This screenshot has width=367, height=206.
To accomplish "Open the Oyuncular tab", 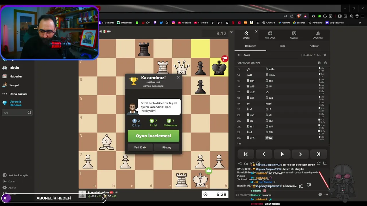I will (318, 35).
